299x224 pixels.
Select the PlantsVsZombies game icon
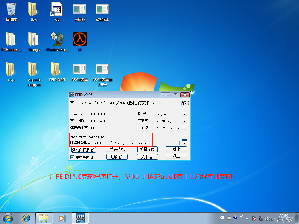pos(57,42)
